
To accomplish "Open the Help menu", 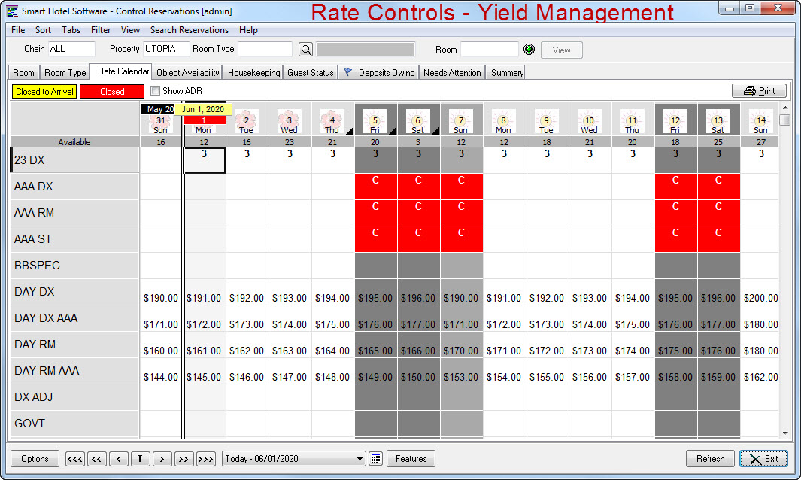I will (x=248, y=30).
